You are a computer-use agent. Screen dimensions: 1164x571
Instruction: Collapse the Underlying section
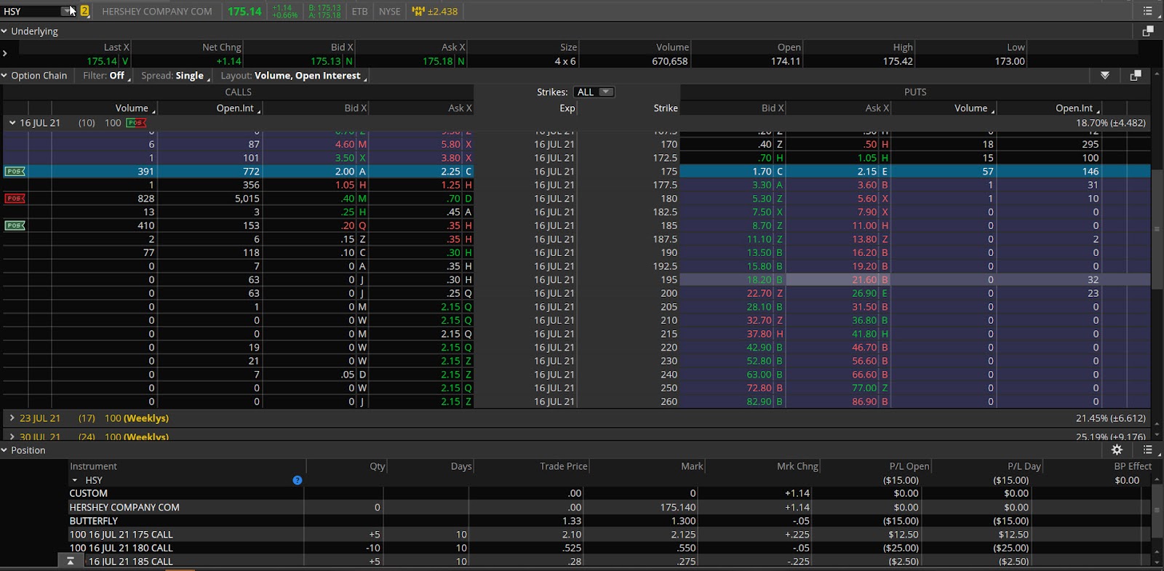(x=4, y=31)
